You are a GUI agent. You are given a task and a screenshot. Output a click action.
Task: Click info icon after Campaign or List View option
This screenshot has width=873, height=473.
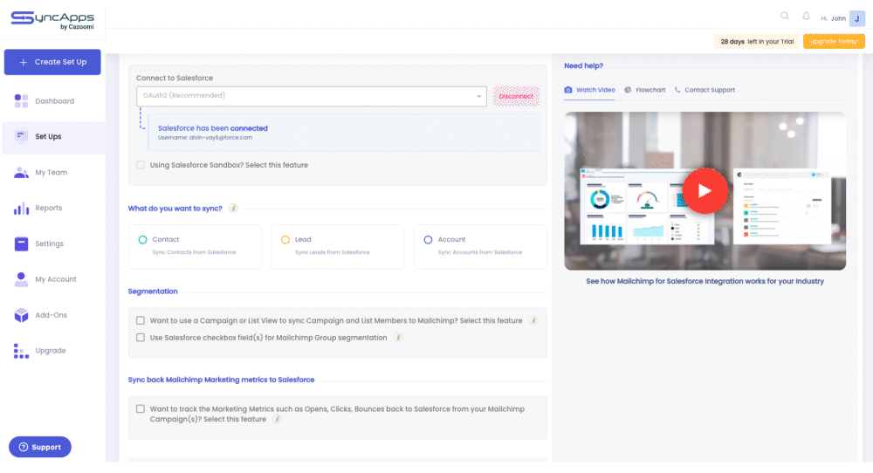(x=533, y=320)
